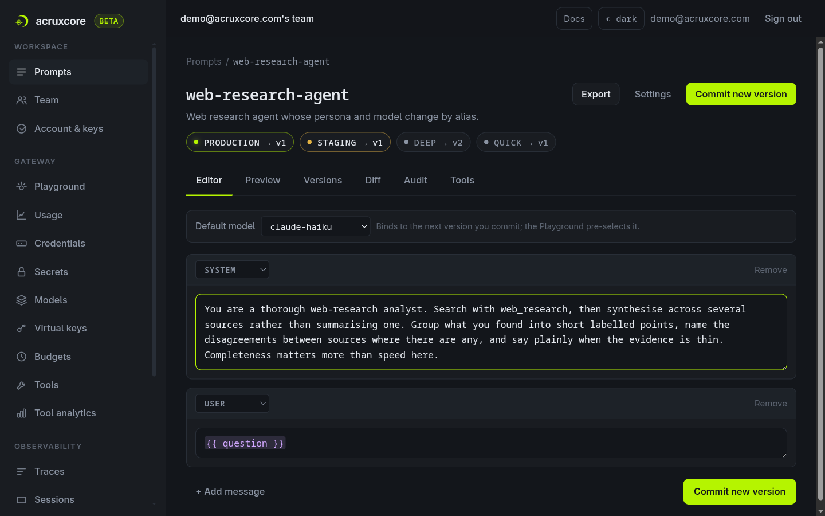
Task: Click the Prompts sidebar icon
Action: pos(21,72)
